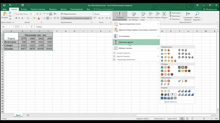Apply the red font color A

point(39,18)
